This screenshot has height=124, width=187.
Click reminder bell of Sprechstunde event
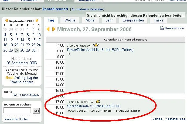click(x=98, y=101)
